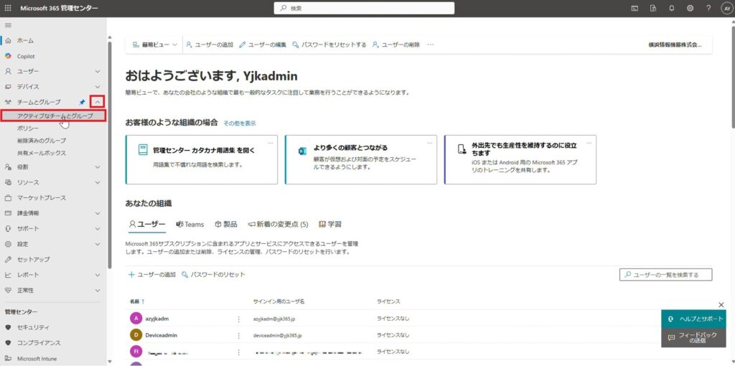The height and width of the screenshot is (366, 735).
Task: Switch to the 製品 tab
Action: click(x=226, y=225)
